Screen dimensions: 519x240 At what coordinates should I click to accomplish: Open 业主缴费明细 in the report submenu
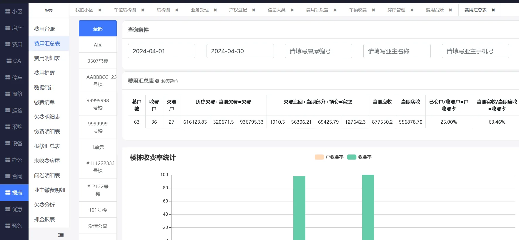pos(49,190)
